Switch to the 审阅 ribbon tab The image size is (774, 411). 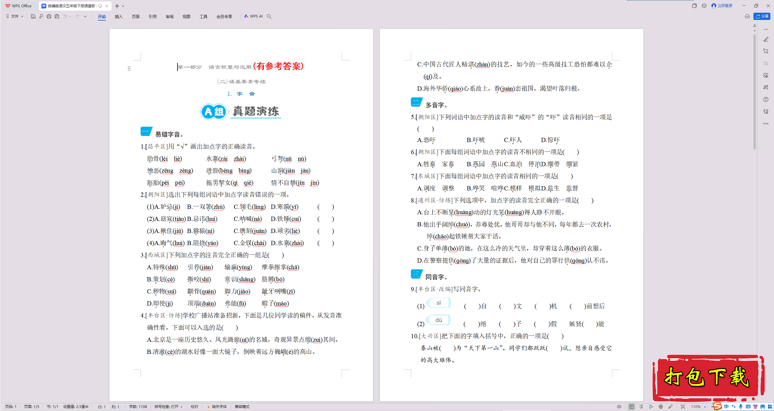click(170, 17)
